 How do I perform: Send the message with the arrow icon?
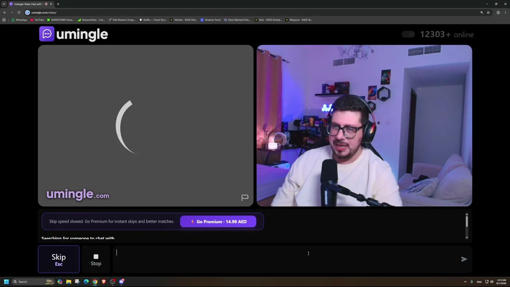coord(464,259)
